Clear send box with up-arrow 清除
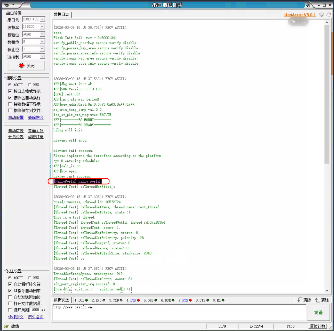 click(x=322, y=300)
